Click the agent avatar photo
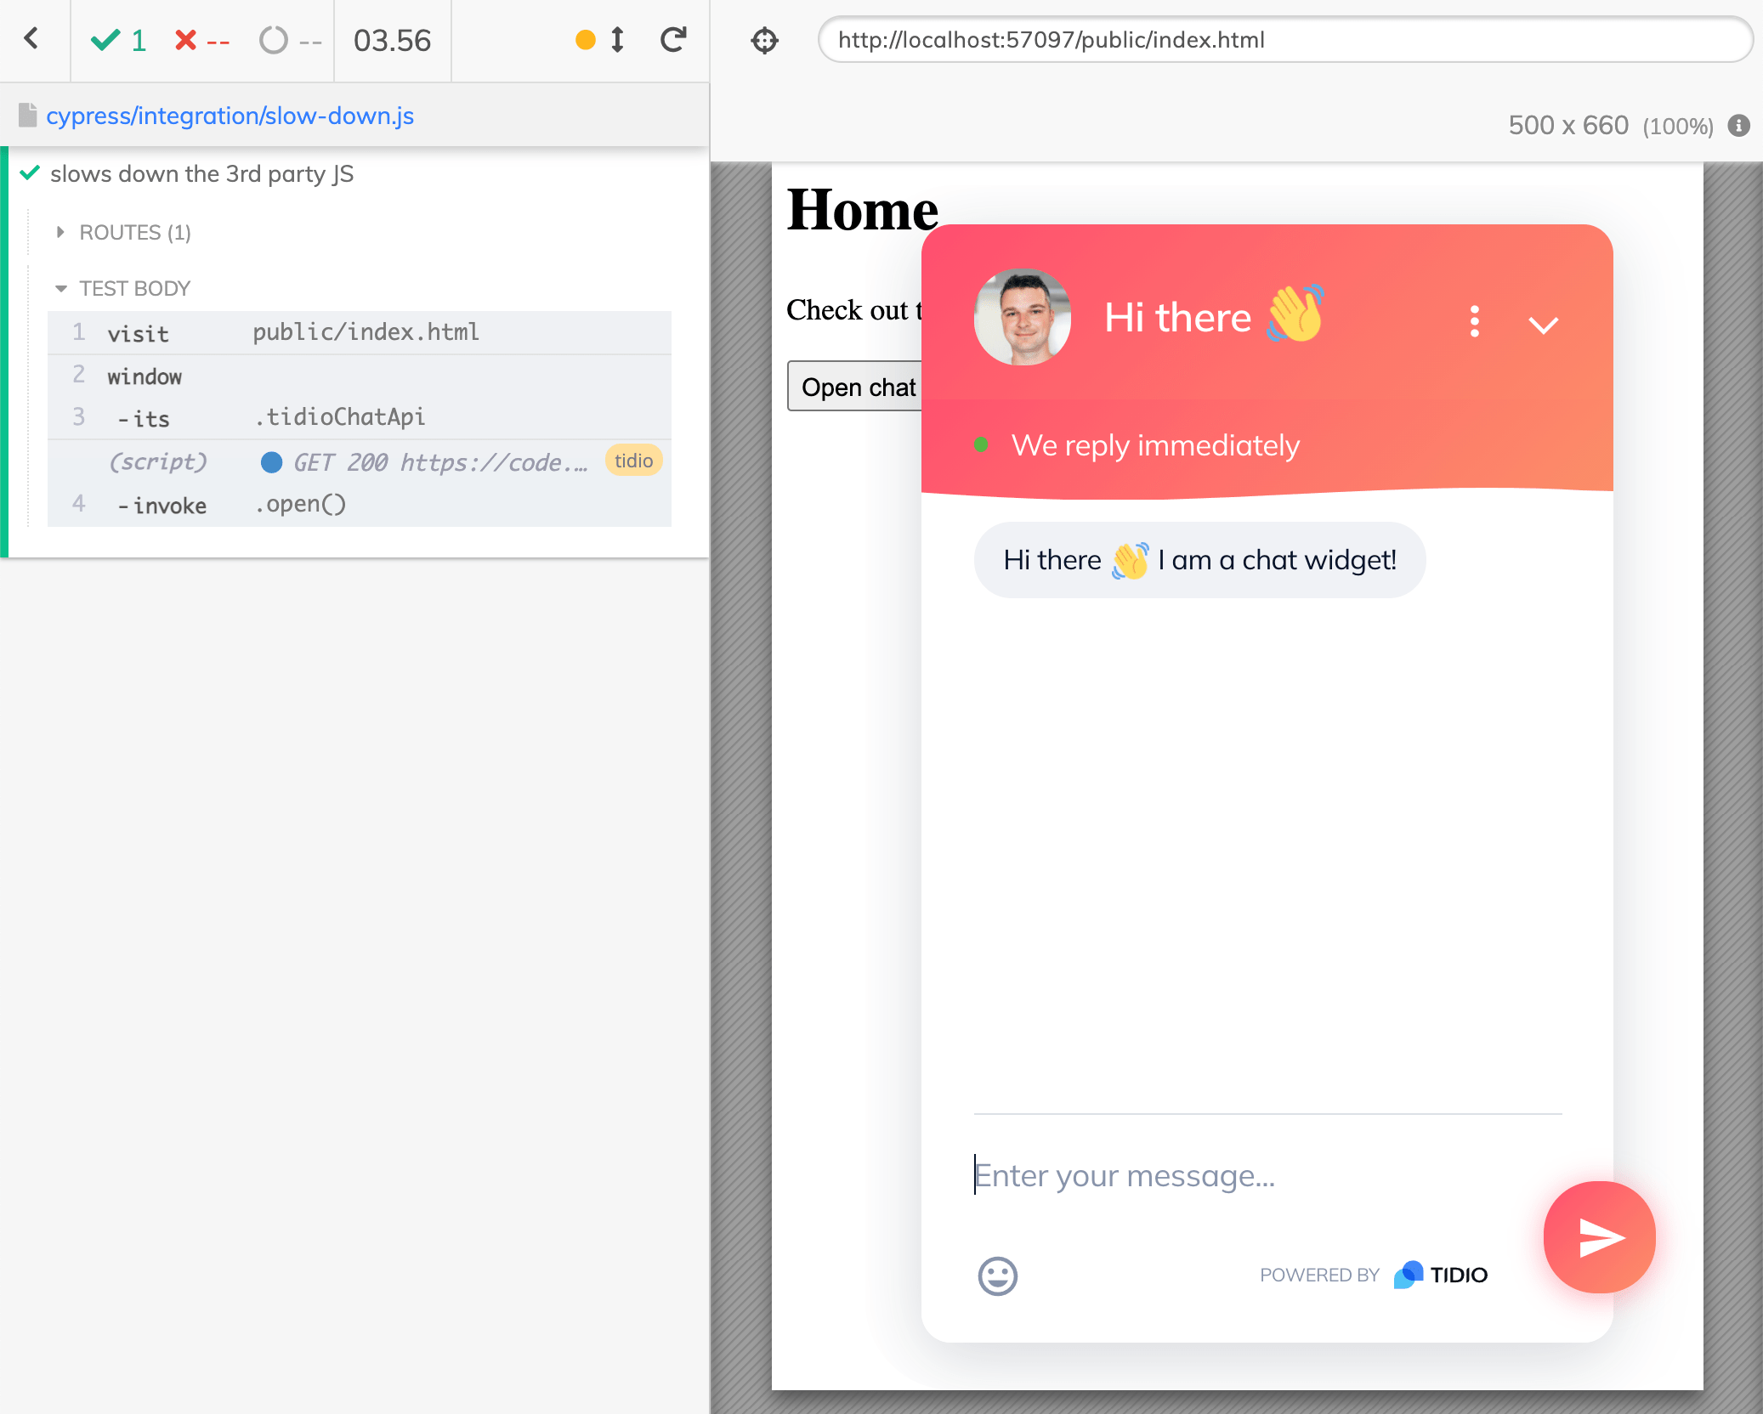1763x1414 pixels. [x=1022, y=318]
